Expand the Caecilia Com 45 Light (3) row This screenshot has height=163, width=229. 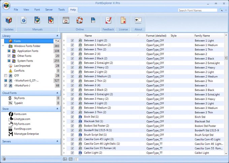click(64, 139)
